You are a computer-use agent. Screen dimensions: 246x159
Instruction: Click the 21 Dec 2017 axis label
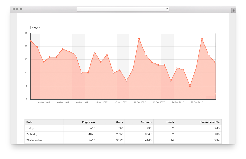(159, 102)
